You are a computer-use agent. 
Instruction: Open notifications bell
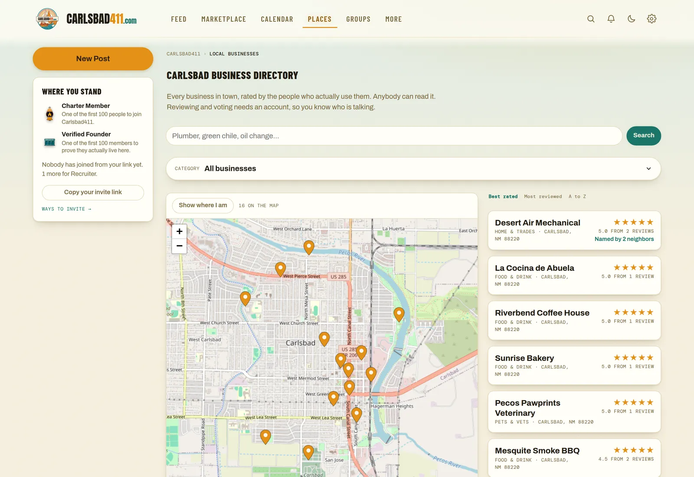pos(611,19)
